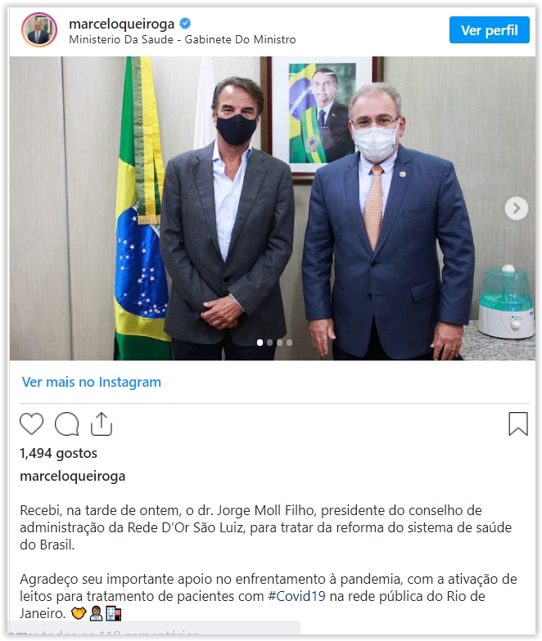Viewport: 542px width, 641px height.
Task: Save the post using the bookmark icon
Action: tap(517, 424)
